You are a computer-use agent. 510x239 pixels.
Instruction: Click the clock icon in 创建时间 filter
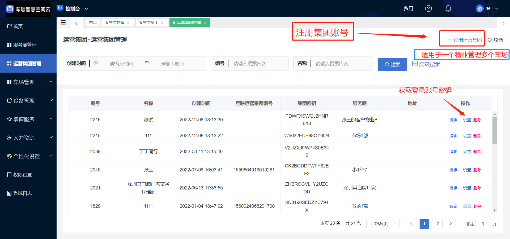pos(96,63)
